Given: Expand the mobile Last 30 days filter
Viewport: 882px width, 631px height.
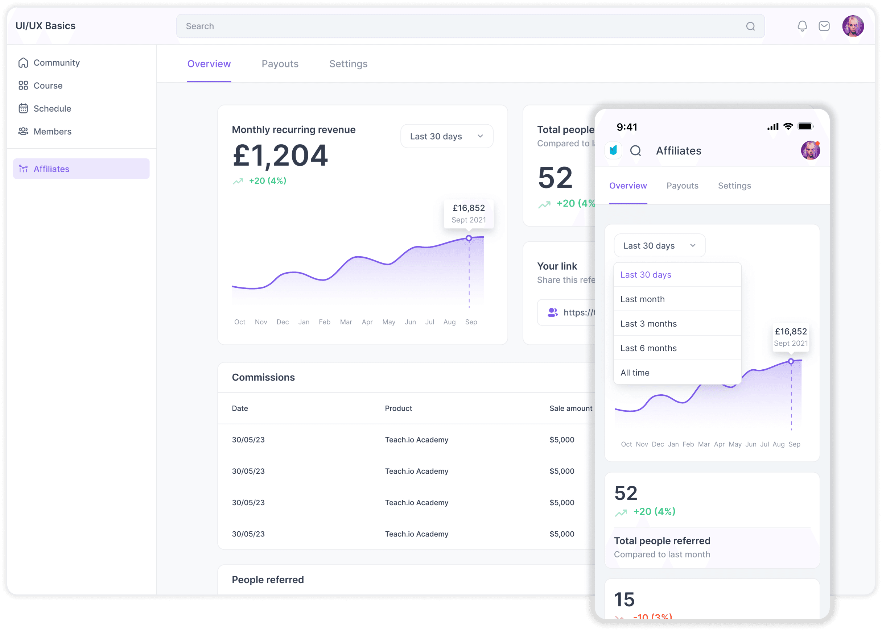Looking at the screenshot, I should point(659,245).
